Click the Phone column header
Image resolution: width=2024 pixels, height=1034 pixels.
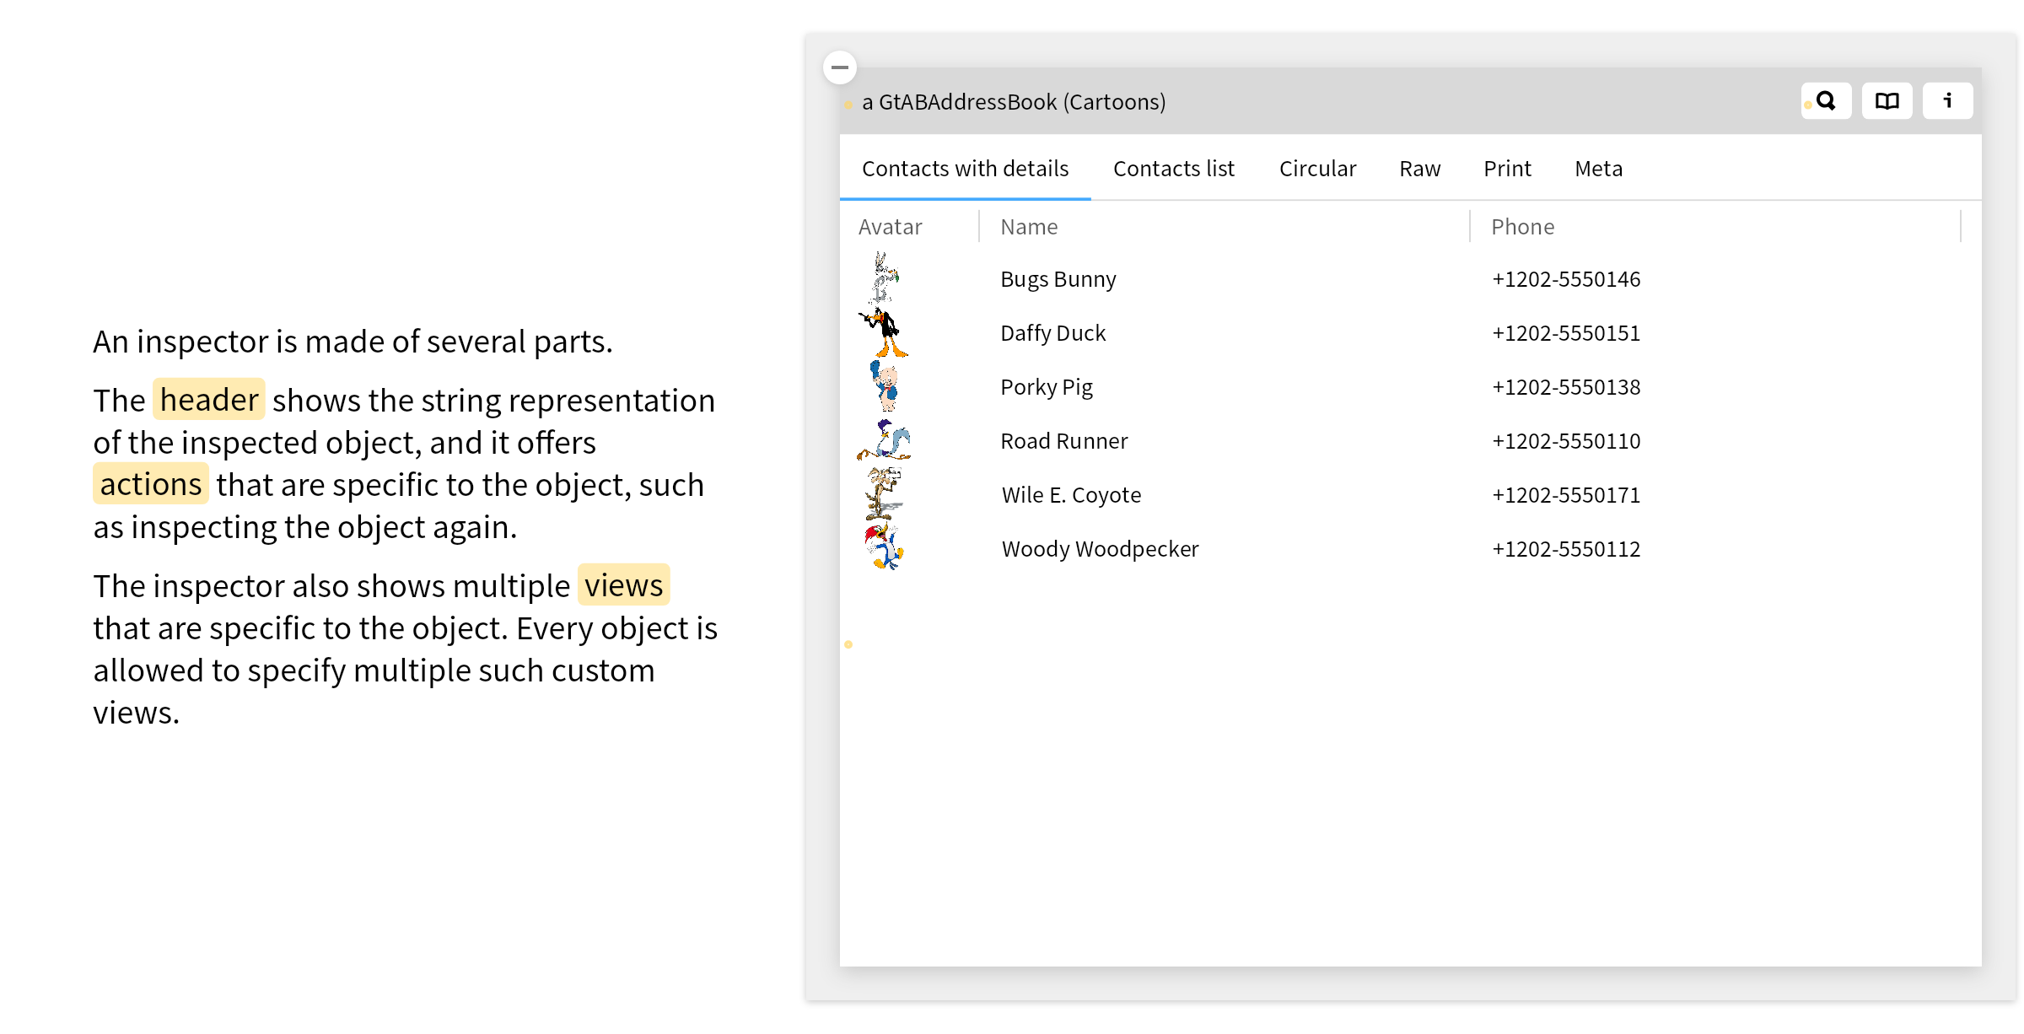[x=1522, y=227]
